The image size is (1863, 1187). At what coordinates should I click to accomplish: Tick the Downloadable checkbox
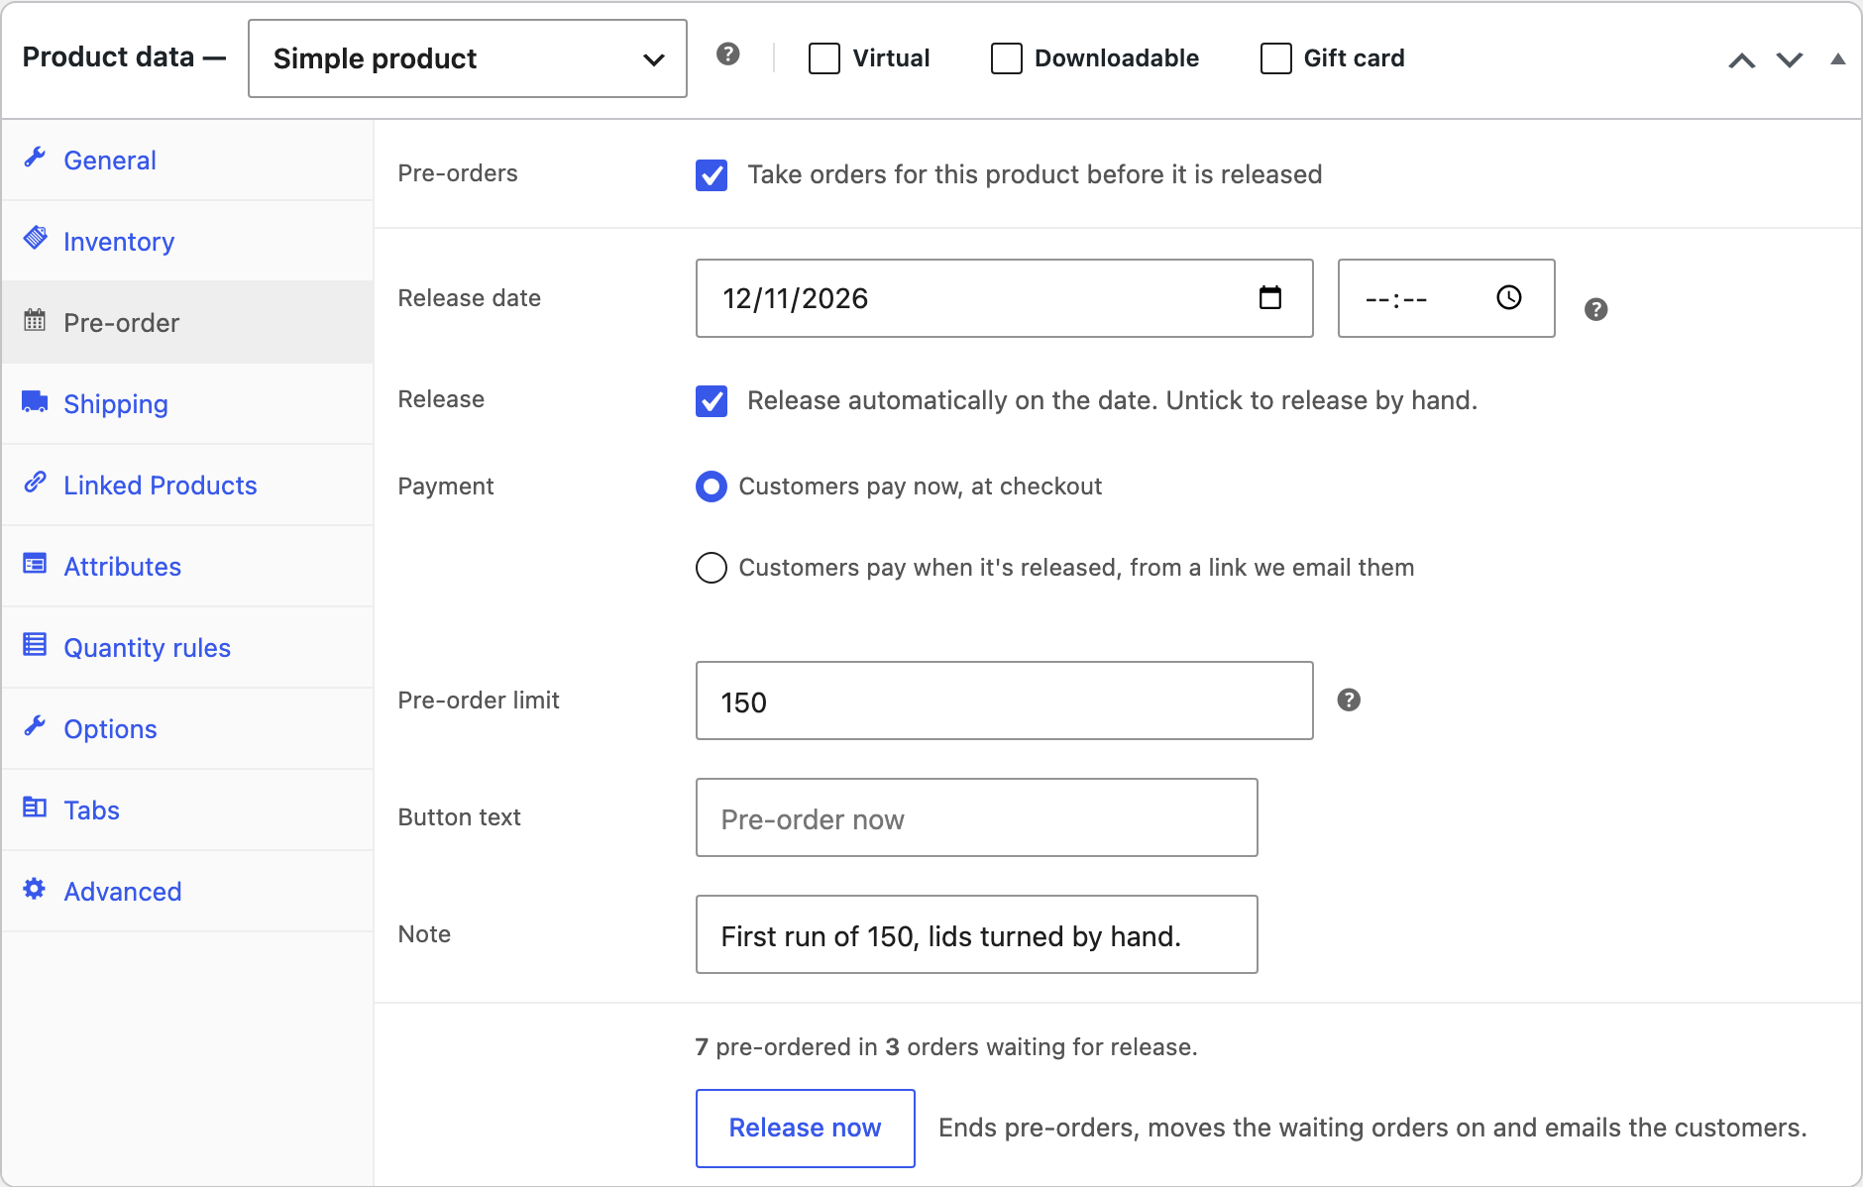pos(1007,58)
